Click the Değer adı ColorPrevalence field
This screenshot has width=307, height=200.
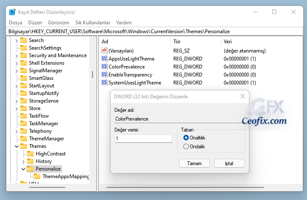(180, 119)
